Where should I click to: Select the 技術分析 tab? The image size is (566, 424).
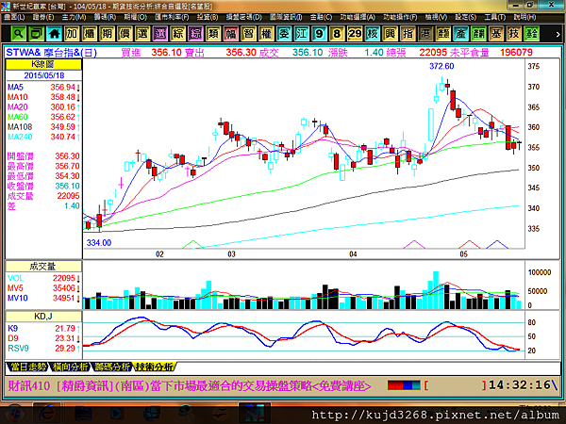154,367
